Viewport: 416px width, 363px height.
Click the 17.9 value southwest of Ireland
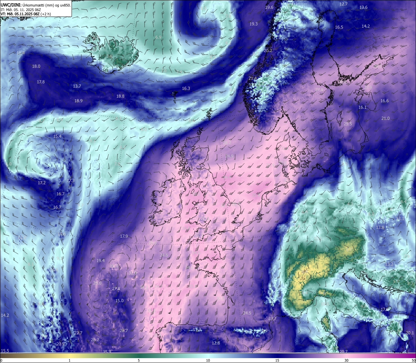124,236
